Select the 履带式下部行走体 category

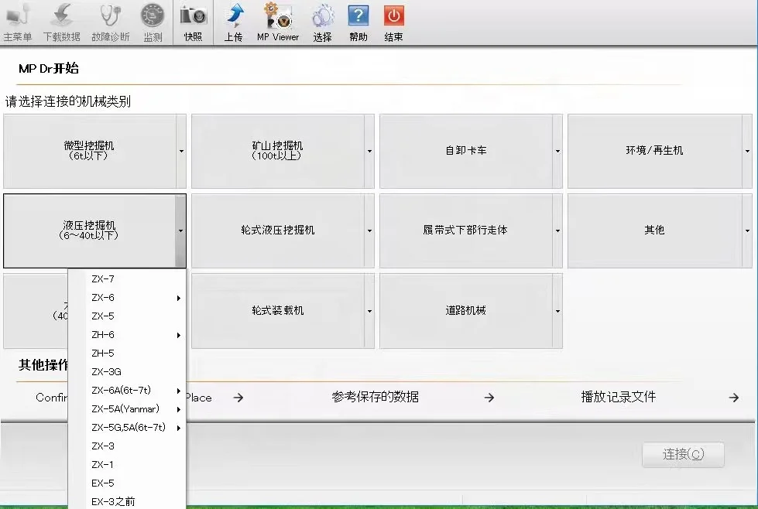point(466,231)
